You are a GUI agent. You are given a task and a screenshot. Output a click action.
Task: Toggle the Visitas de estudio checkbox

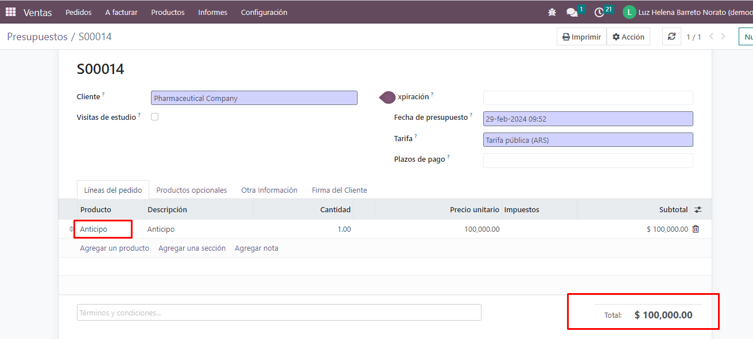[x=154, y=117]
